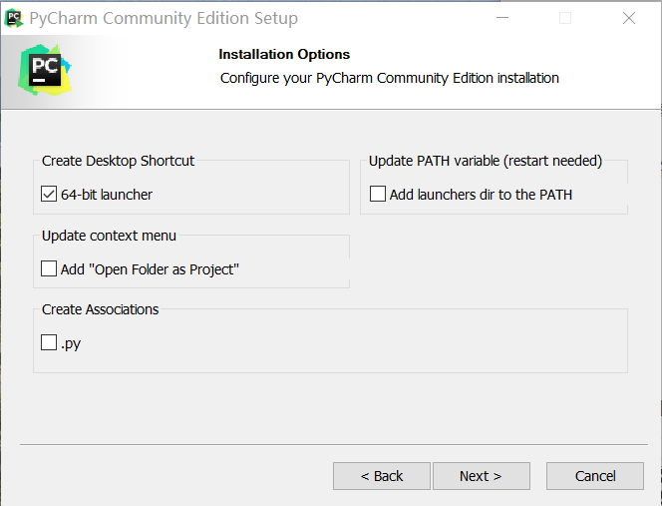Enable the Add launchers dir to PATH checkbox

[378, 194]
